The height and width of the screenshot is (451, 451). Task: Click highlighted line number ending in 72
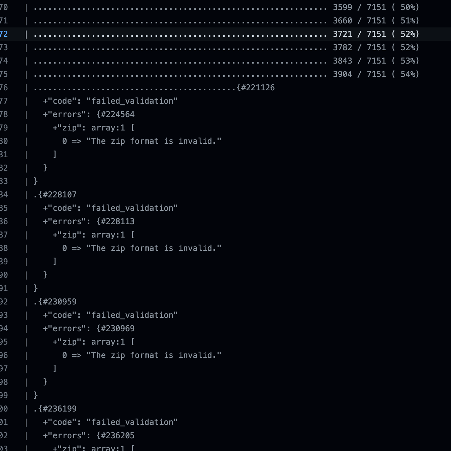click(x=4, y=34)
